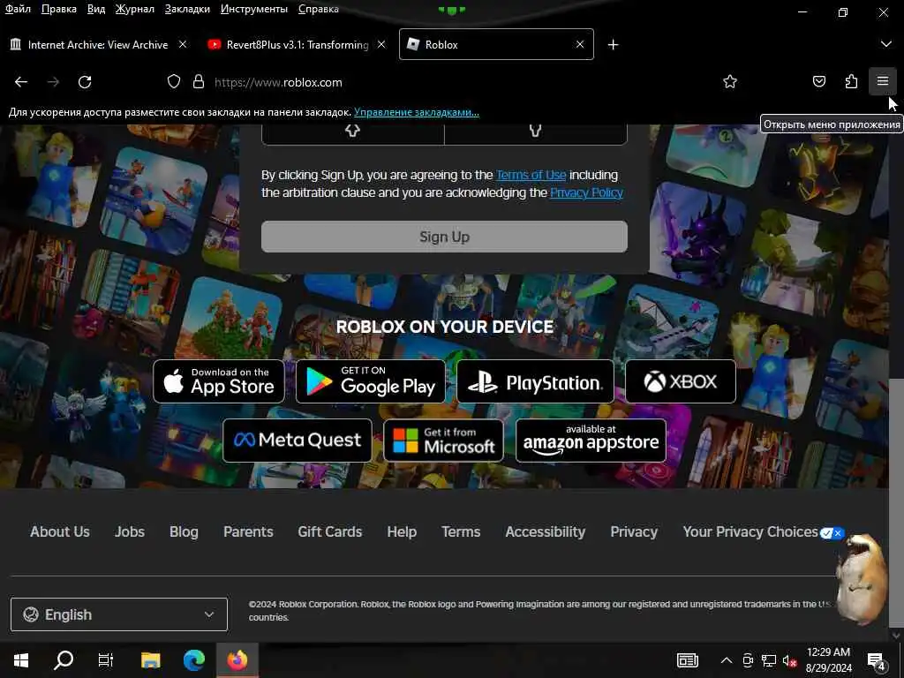The height and width of the screenshot is (678, 904).
Task: Open Jobs footer link
Action: pyautogui.click(x=130, y=531)
